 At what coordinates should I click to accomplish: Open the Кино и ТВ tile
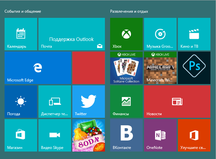tap(194, 34)
